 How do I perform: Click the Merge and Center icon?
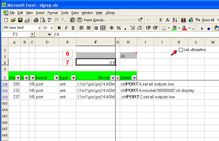[x=103, y=28]
